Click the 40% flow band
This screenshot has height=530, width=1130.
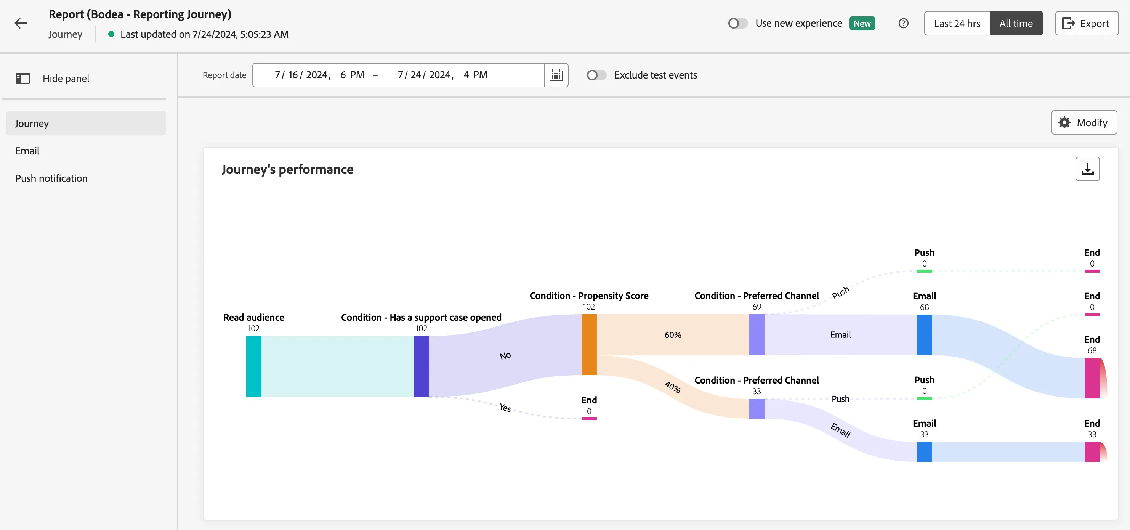pos(672,387)
